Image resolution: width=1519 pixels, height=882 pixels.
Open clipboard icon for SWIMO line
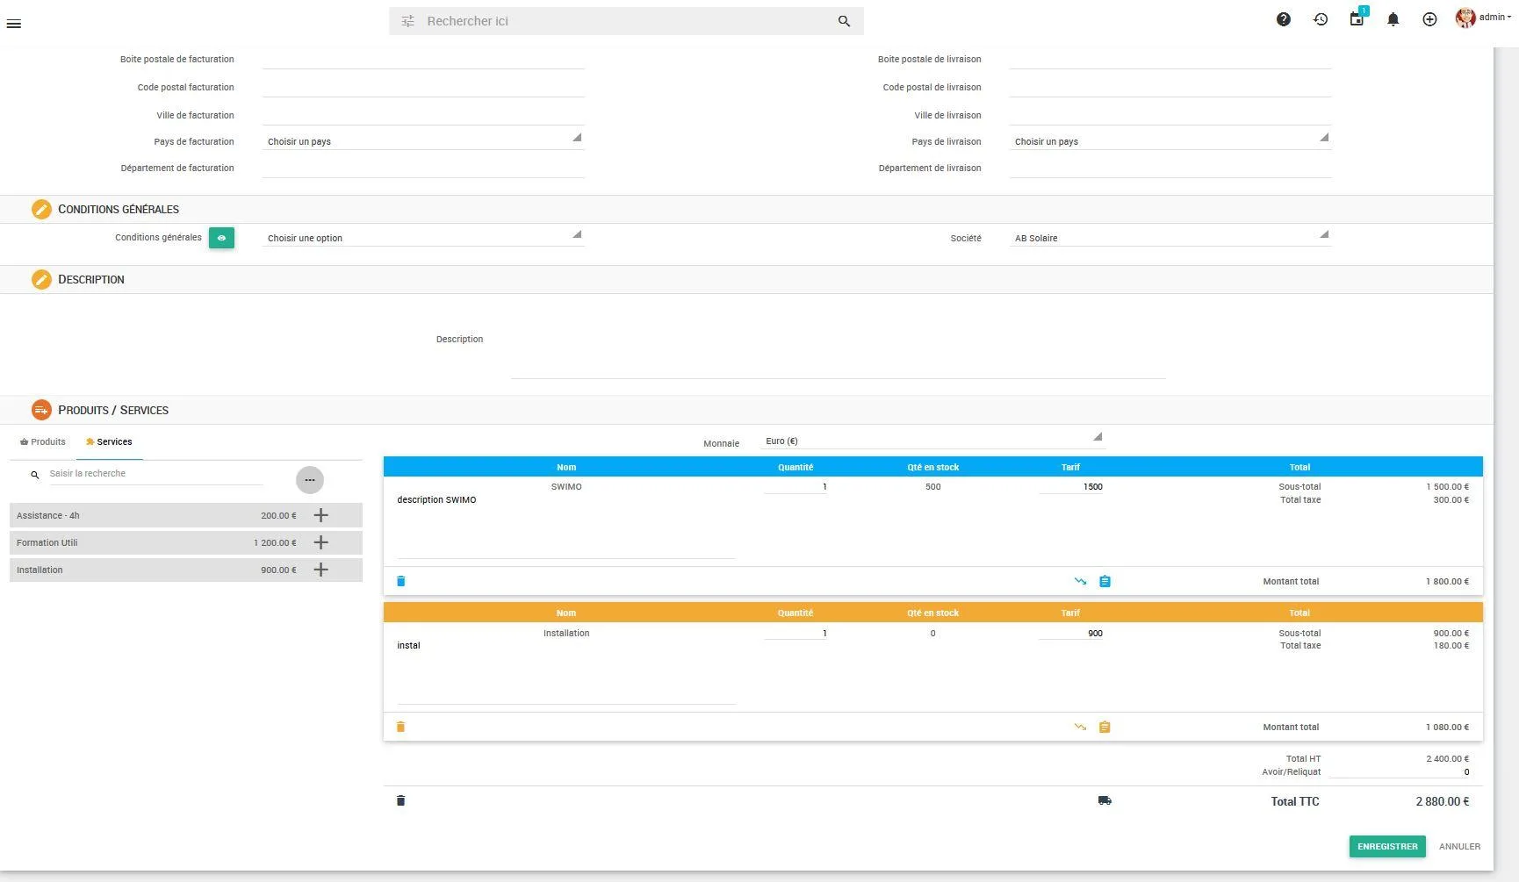[1105, 581]
